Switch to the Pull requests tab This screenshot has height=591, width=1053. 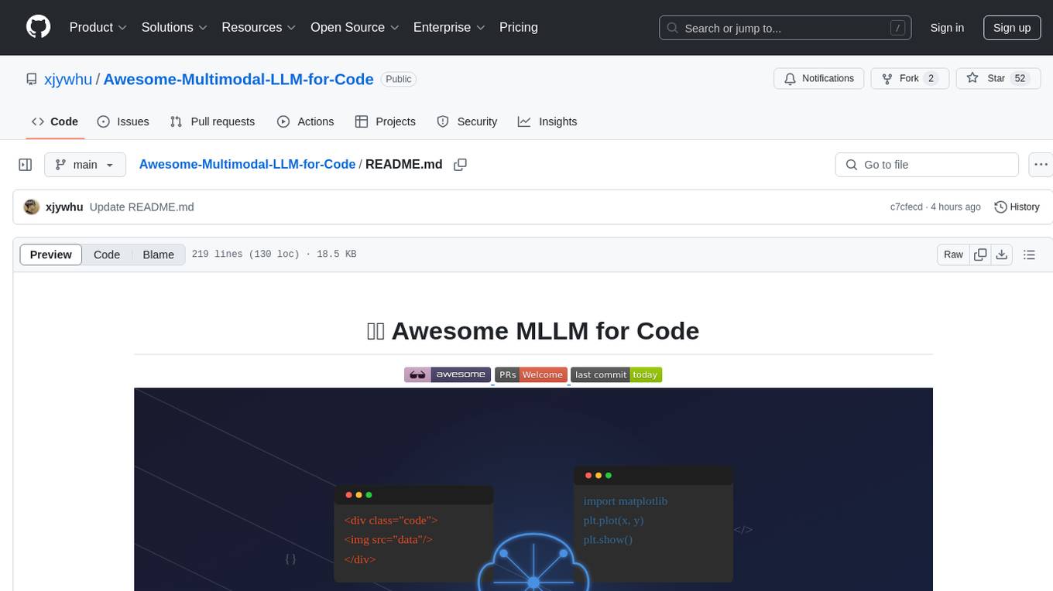click(212, 121)
